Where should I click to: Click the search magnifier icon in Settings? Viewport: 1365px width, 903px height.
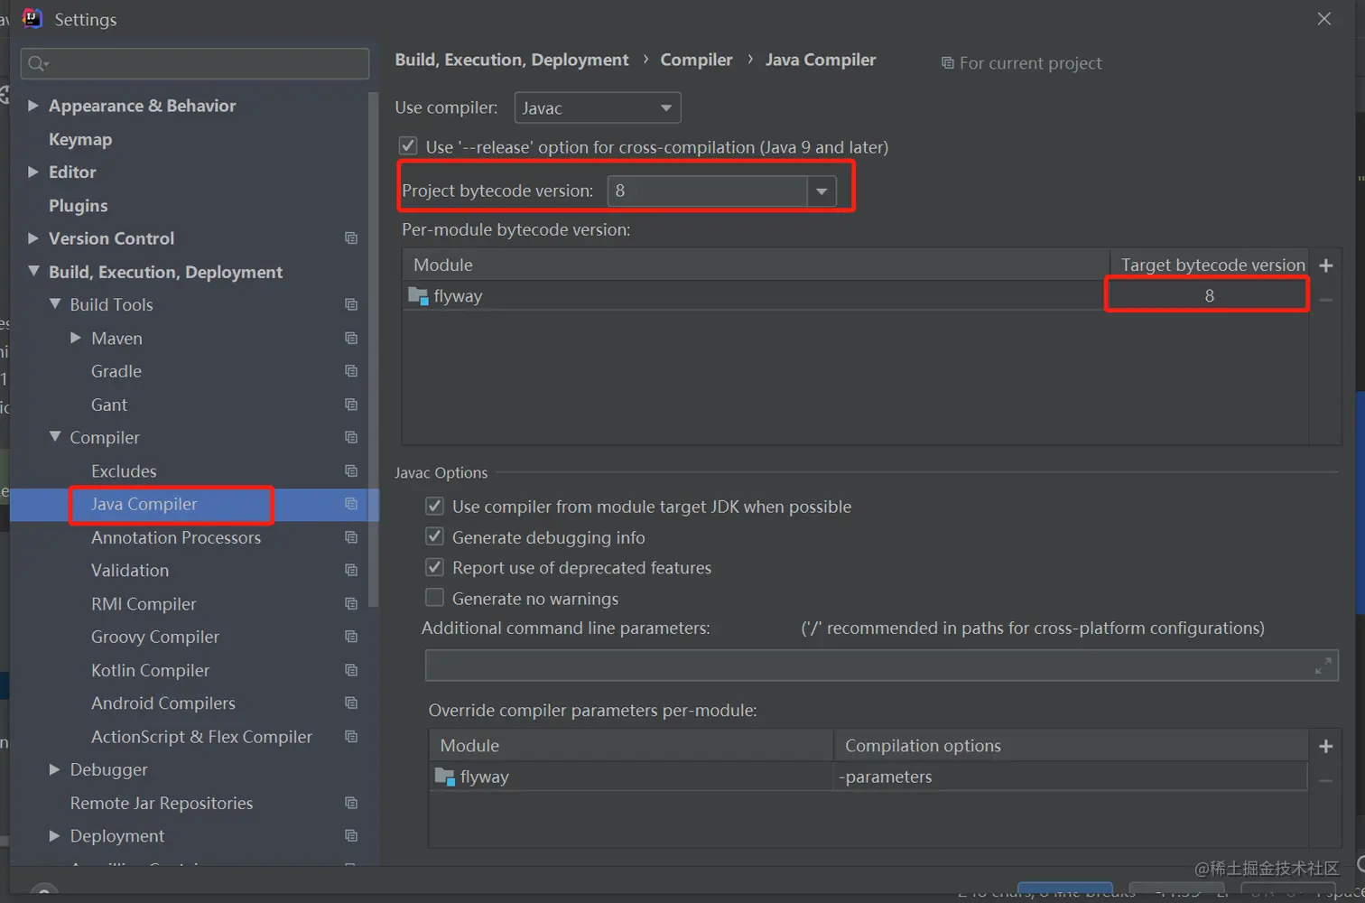click(x=38, y=63)
